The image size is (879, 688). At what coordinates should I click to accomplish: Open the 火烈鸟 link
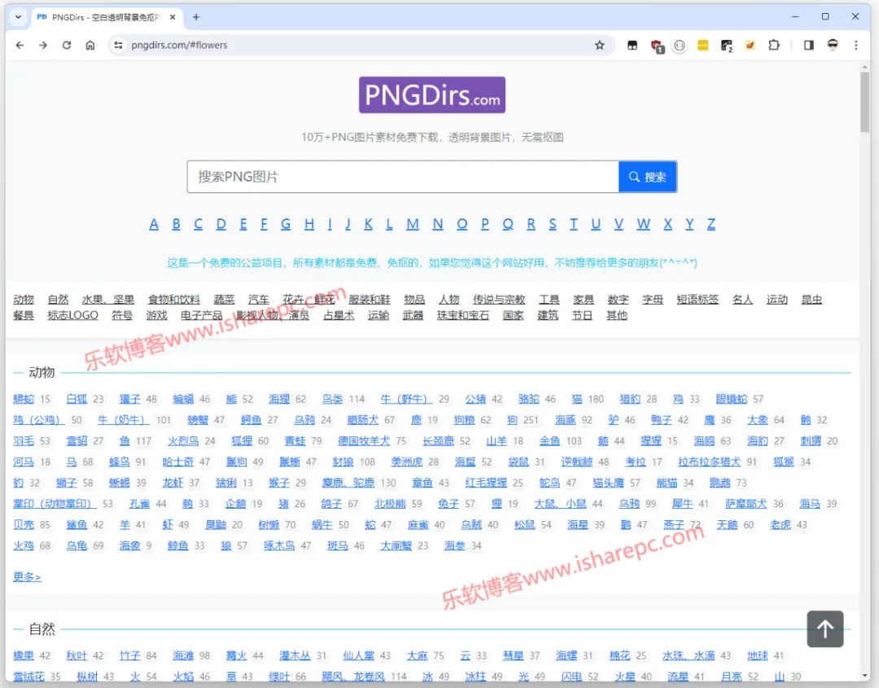pos(183,441)
